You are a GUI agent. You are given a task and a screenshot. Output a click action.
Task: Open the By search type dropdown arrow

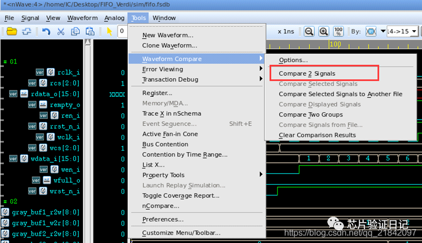click(382, 31)
